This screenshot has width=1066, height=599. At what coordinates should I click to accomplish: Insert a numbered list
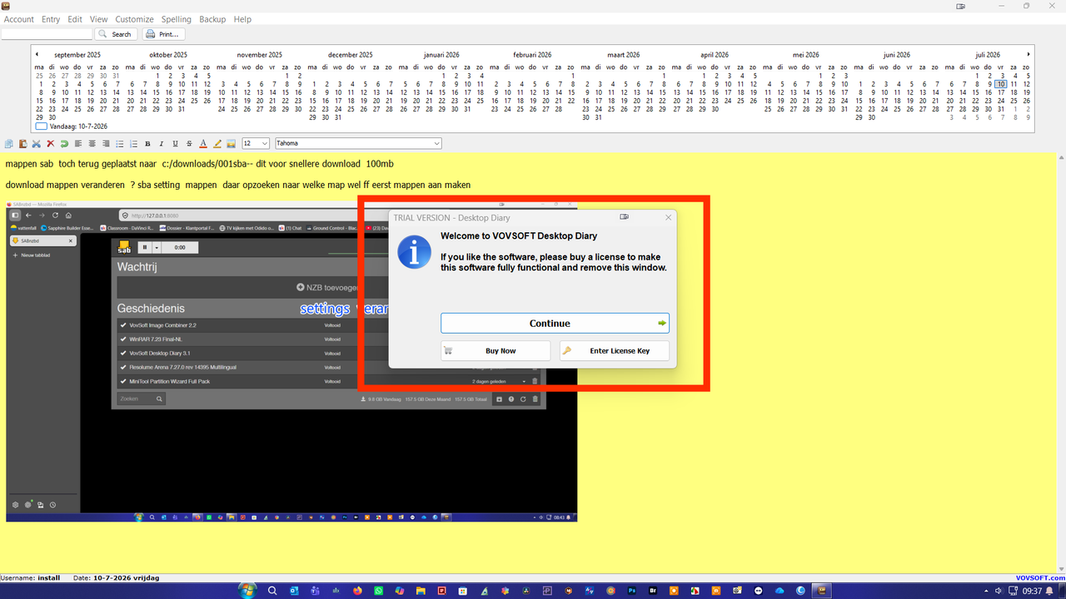(x=133, y=144)
